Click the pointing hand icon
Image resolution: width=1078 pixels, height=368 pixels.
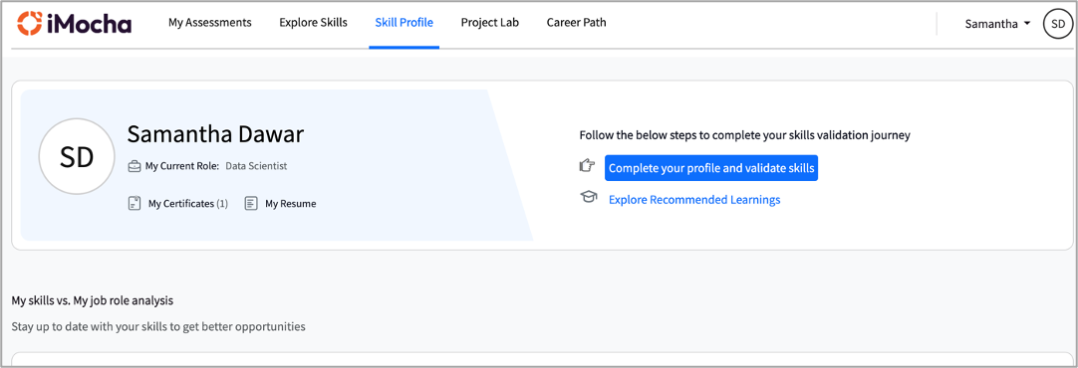pyautogui.click(x=587, y=165)
